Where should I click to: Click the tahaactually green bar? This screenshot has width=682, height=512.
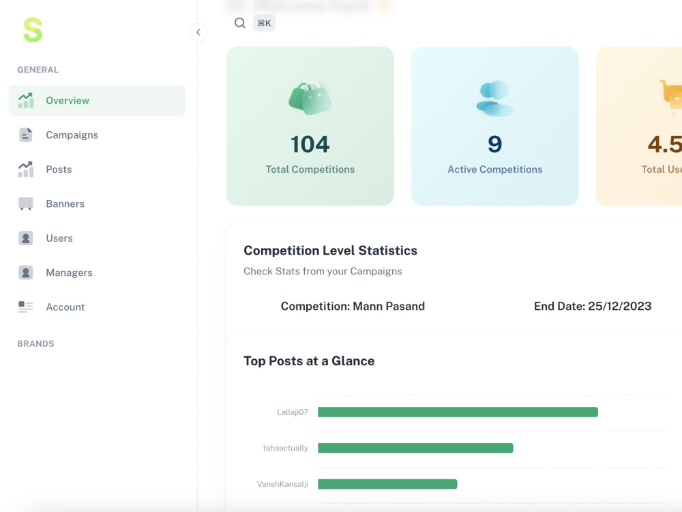pos(415,448)
